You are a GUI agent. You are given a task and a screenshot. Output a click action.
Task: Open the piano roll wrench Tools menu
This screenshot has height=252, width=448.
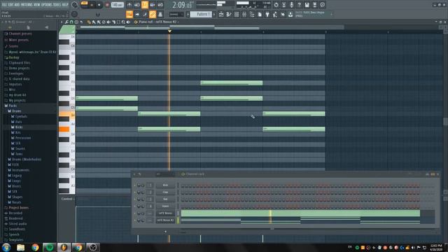click(x=66, y=22)
